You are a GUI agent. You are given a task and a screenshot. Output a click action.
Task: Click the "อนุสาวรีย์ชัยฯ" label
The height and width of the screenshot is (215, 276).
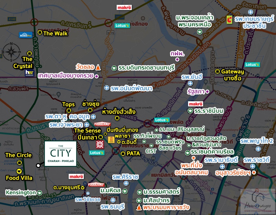point(233,173)
